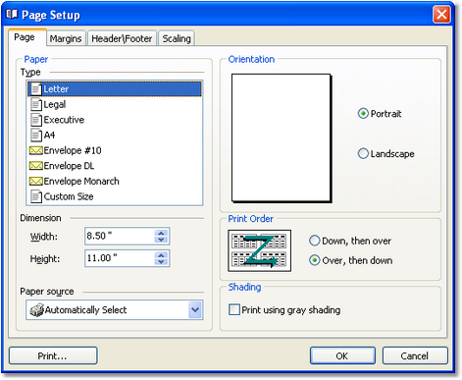Click the Envelope #10 envelope icon
Screen dimensions: 462x380
36,150
